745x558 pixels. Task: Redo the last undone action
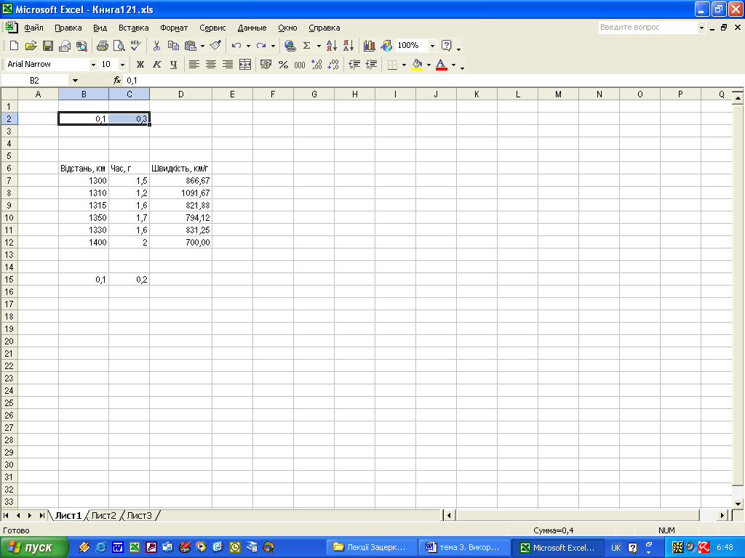coord(261,46)
